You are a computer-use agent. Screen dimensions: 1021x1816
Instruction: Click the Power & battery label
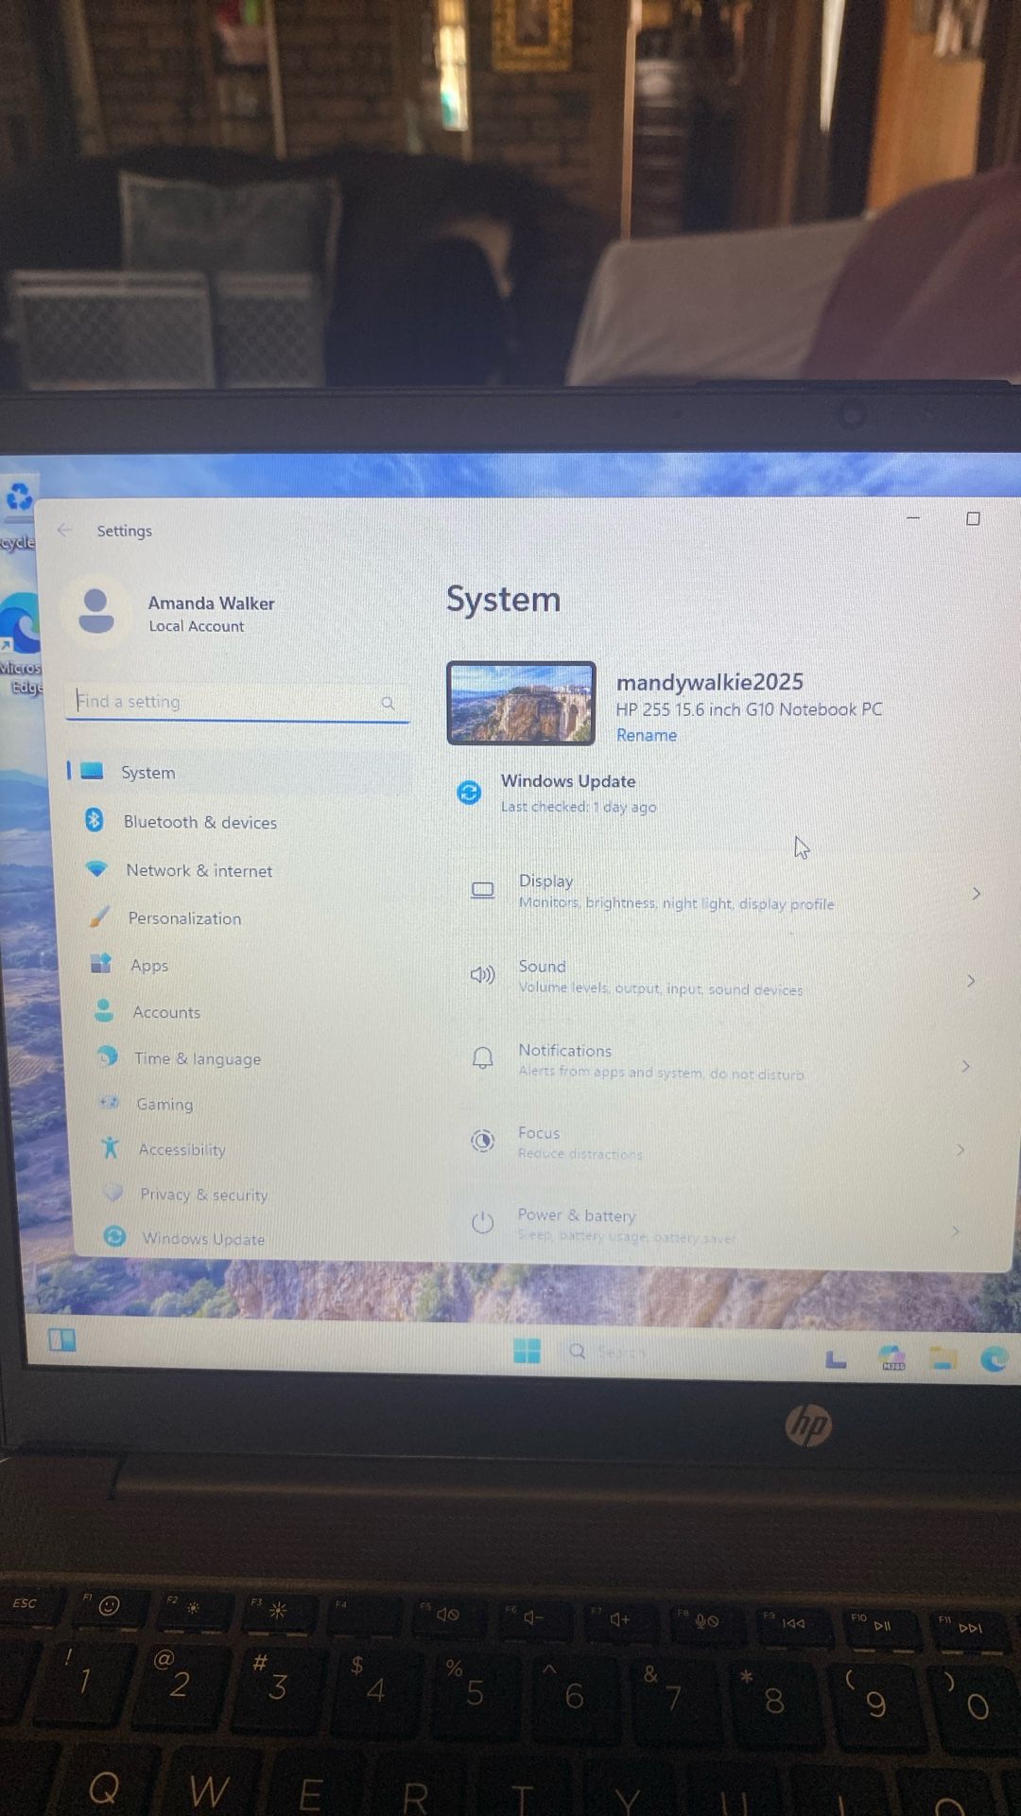click(x=577, y=1215)
